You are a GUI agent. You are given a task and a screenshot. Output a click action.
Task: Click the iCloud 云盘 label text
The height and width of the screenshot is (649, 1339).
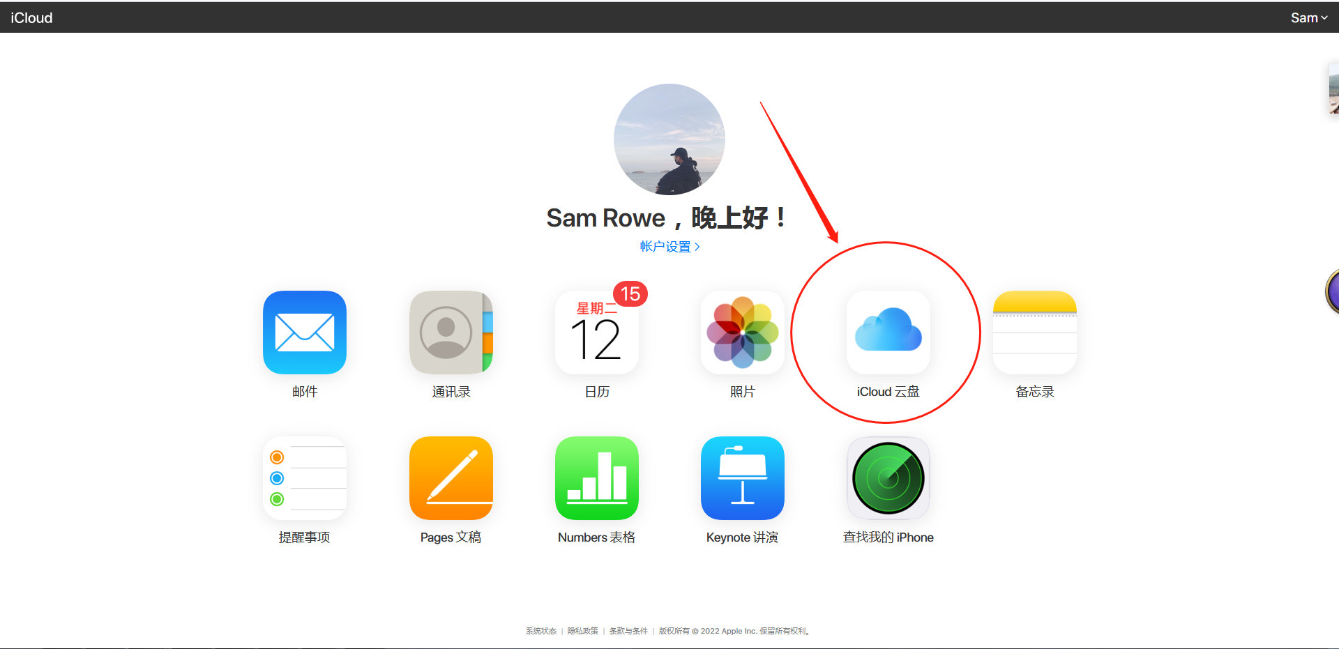[888, 392]
